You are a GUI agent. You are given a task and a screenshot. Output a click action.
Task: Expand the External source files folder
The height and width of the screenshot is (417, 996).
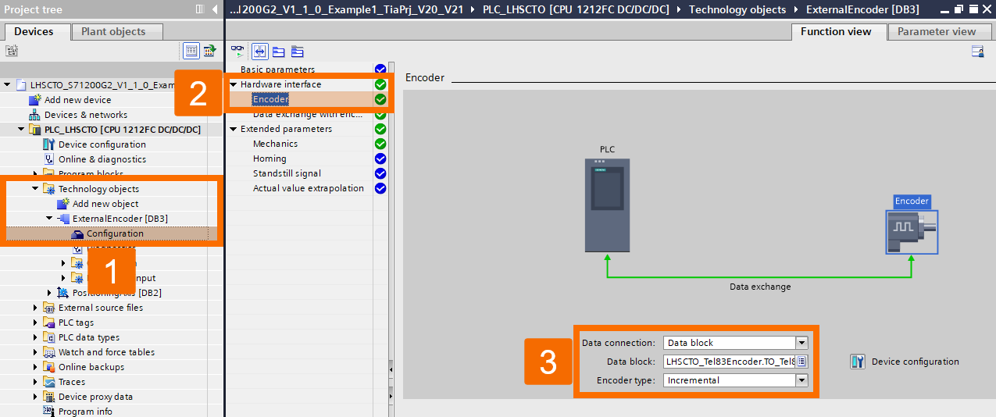point(35,308)
